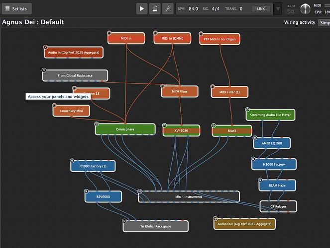Click the H3000 Factory corner icon
This screenshot has height=248, width=330.
point(253,159)
